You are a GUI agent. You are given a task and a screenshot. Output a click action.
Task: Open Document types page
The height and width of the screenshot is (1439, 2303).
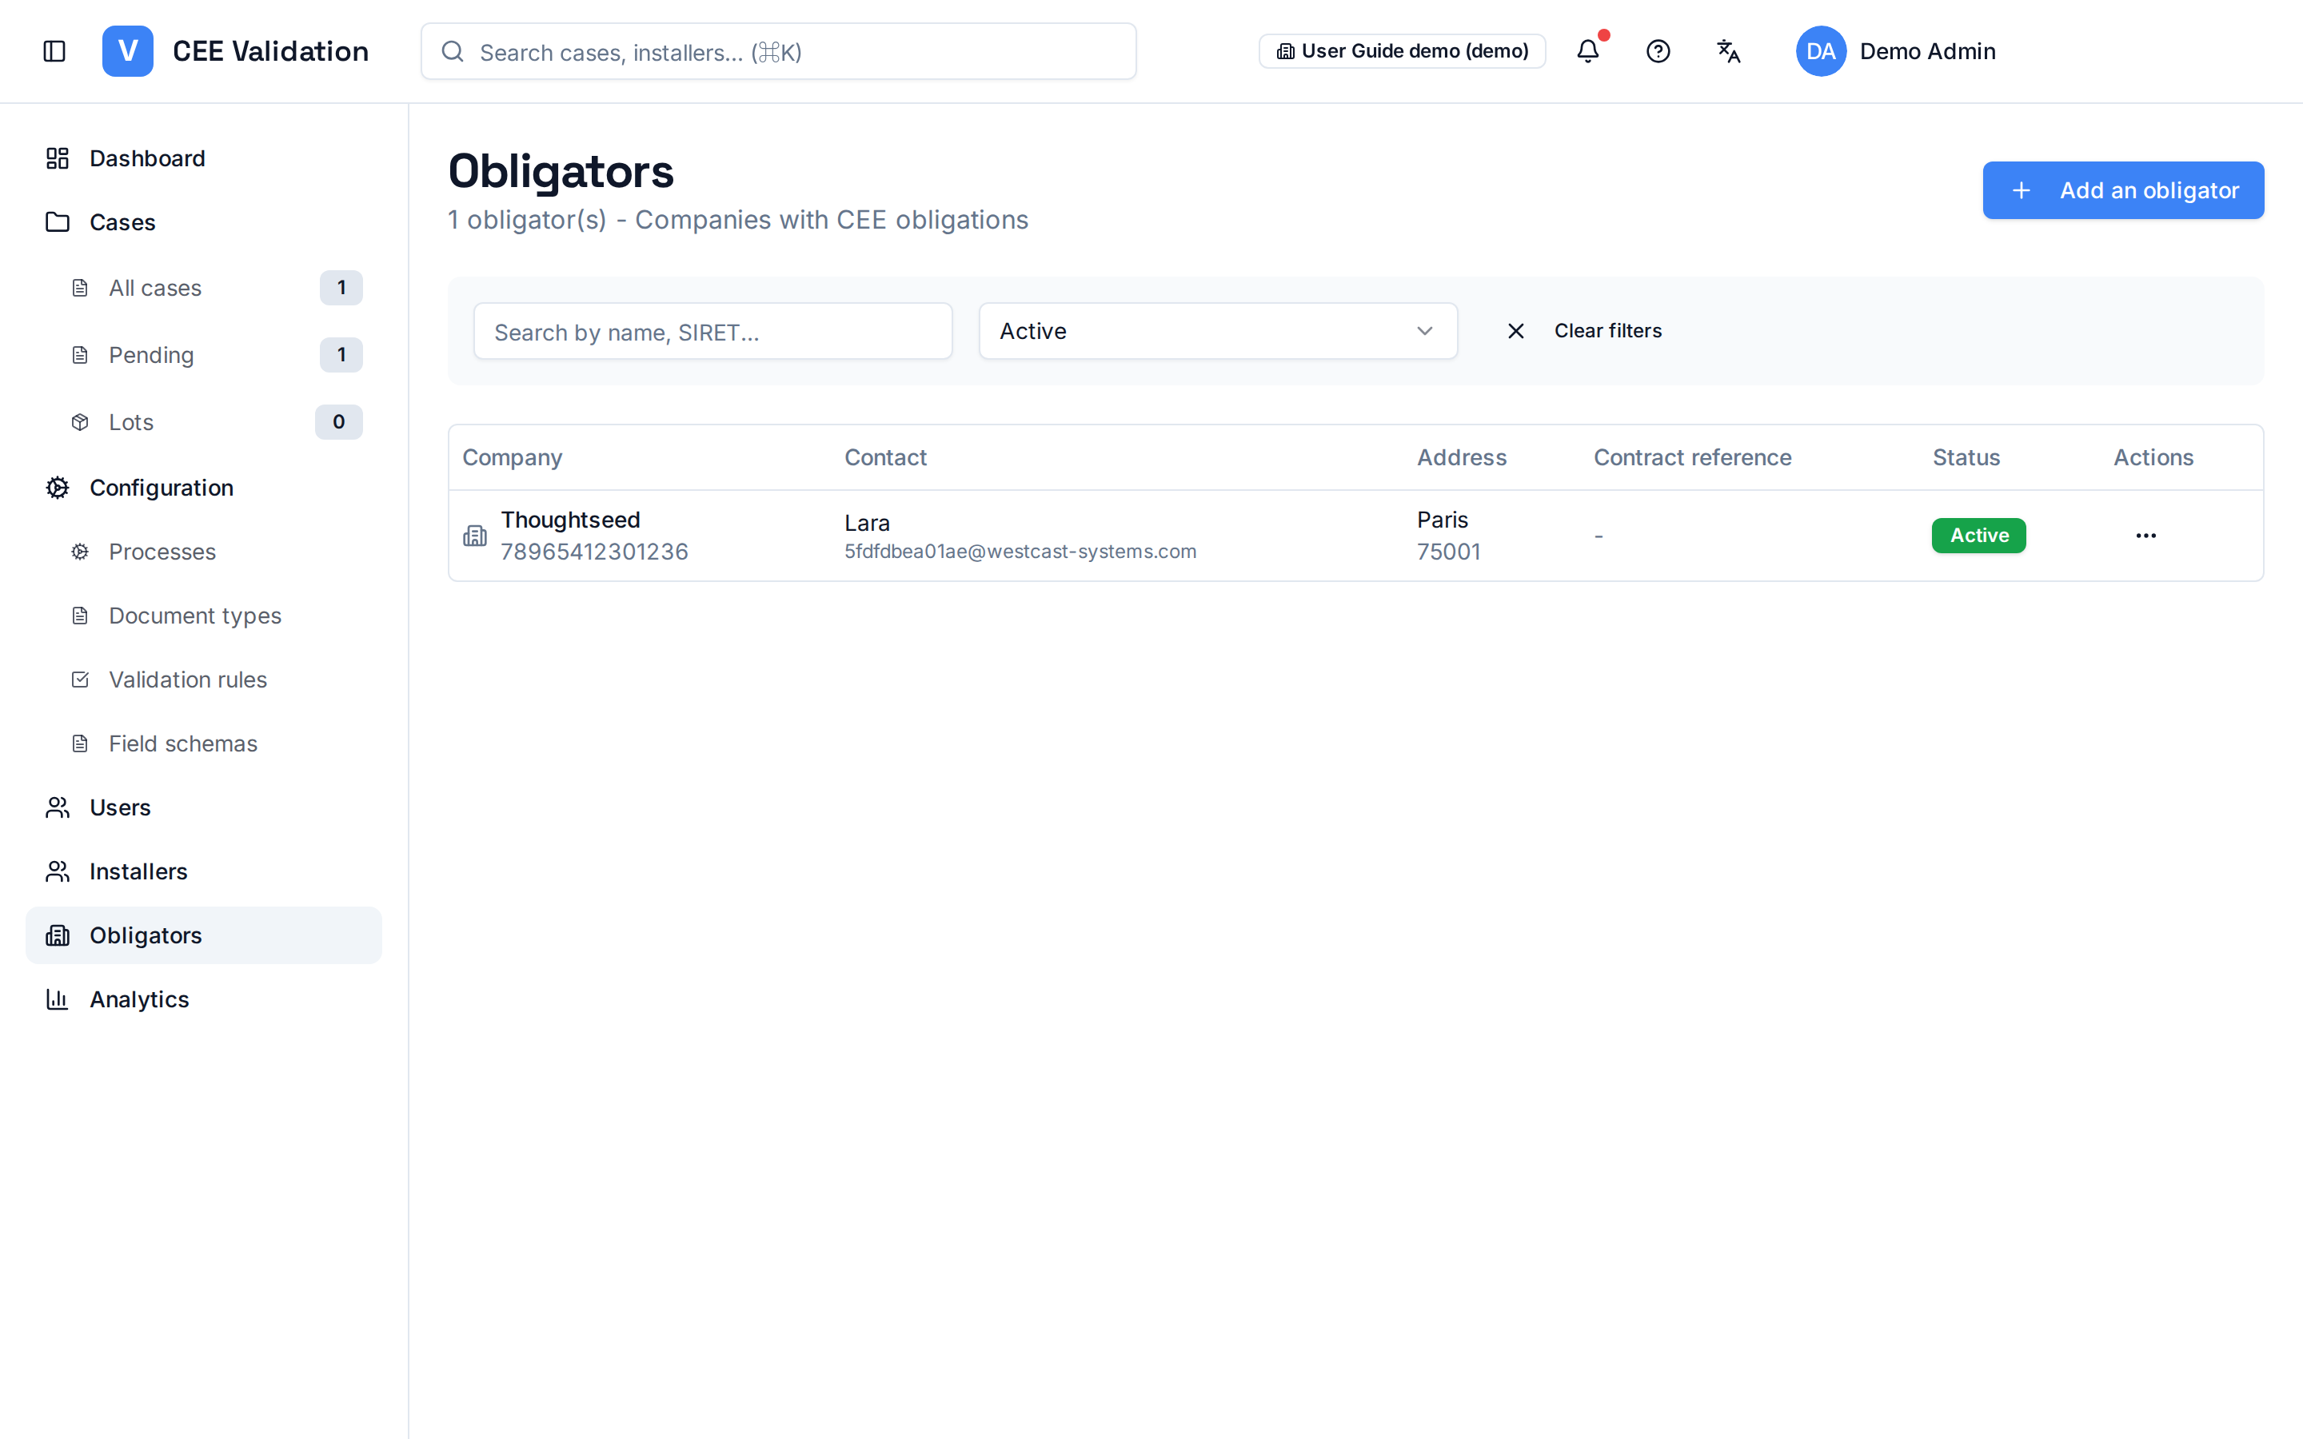point(217,616)
